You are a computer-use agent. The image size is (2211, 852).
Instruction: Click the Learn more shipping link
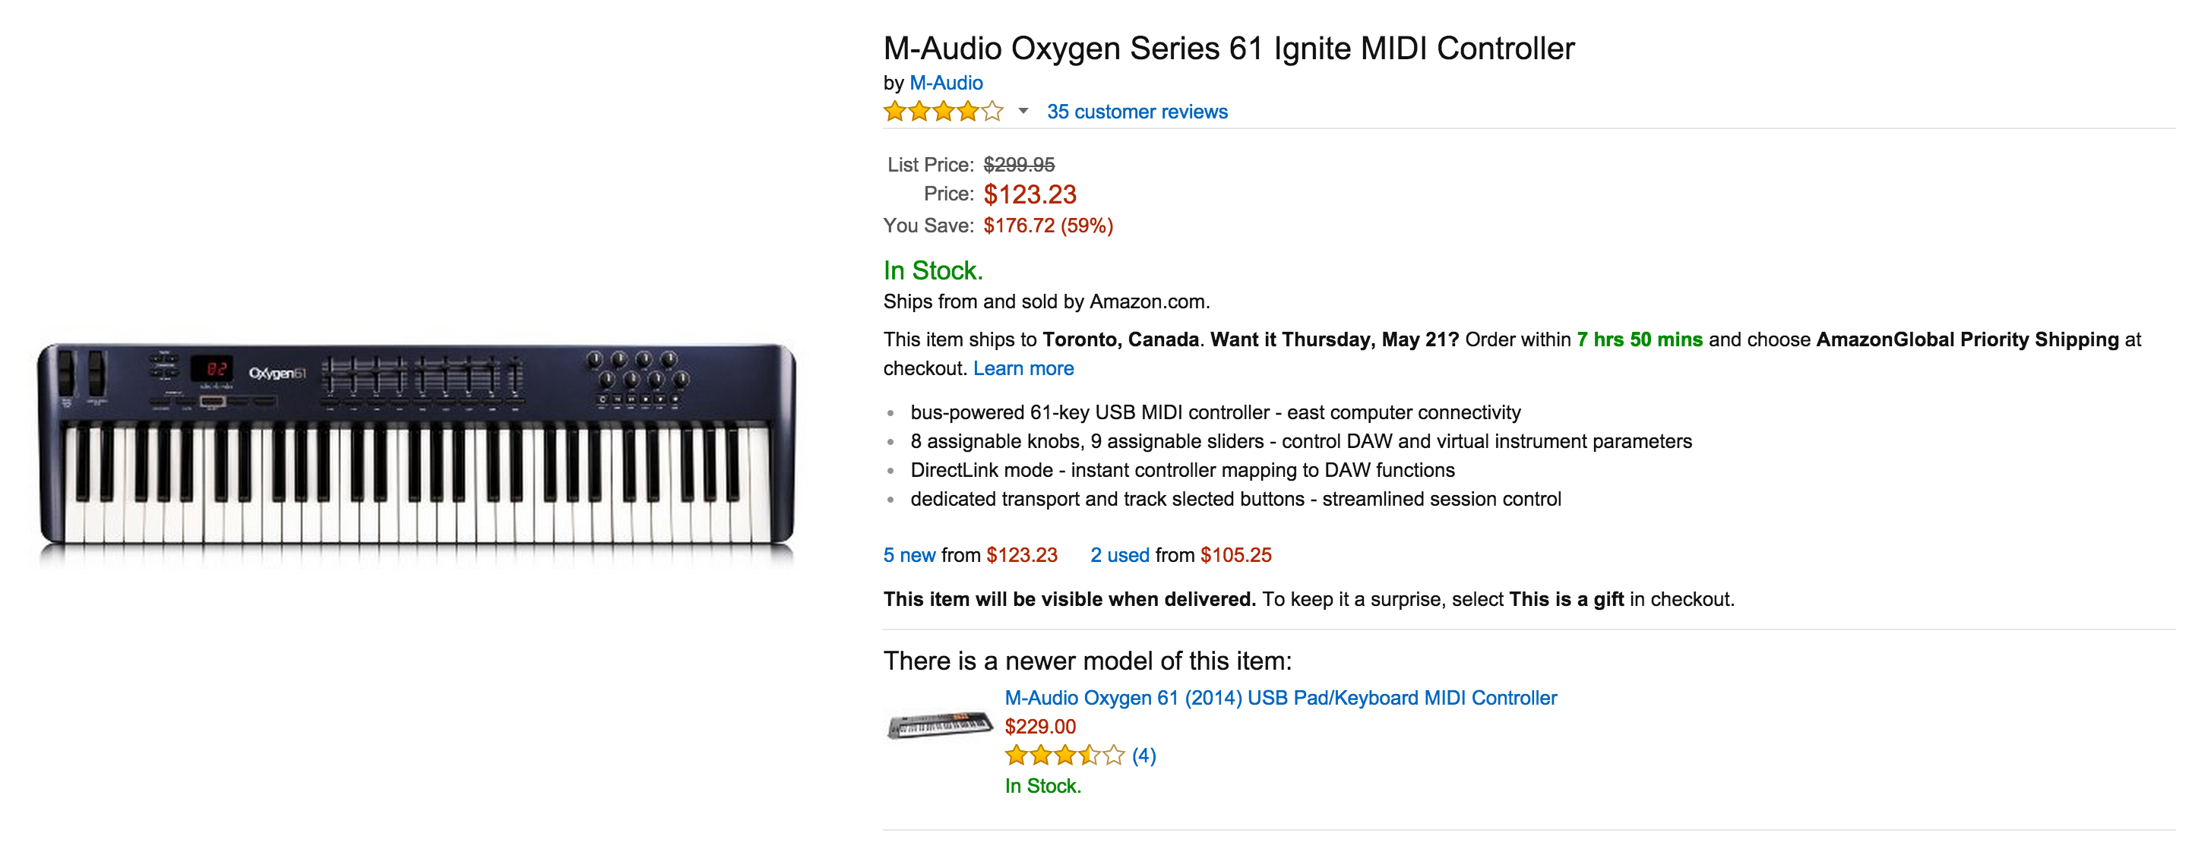pos(1023,368)
